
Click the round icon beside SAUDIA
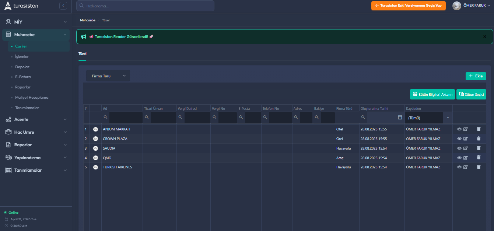pos(95,148)
